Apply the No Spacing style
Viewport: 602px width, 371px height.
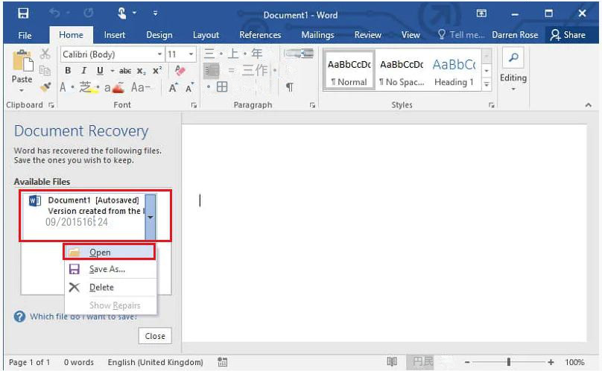(x=402, y=70)
